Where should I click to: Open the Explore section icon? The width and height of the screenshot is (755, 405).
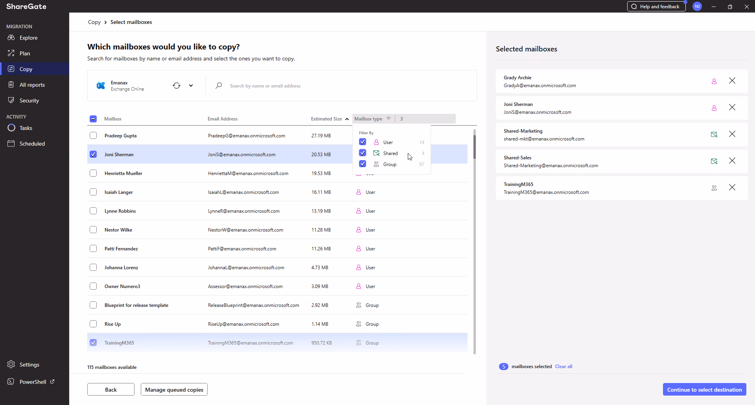[x=11, y=38]
